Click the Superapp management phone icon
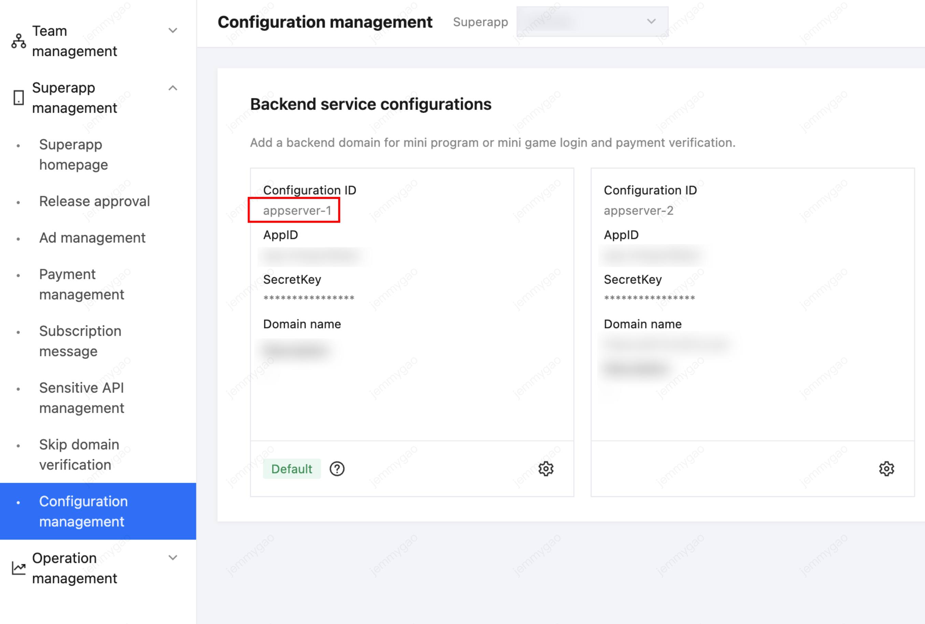The height and width of the screenshot is (624, 925). (18, 98)
